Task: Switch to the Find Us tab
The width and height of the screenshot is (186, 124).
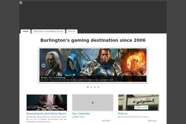Action: (x=72, y=31)
